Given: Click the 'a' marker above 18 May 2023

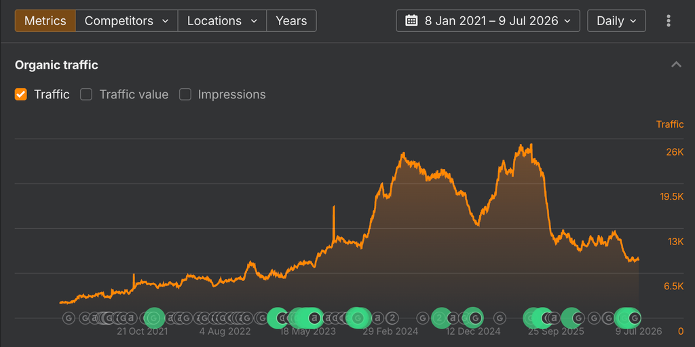Looking at the screenshot, I should point(314,318).
